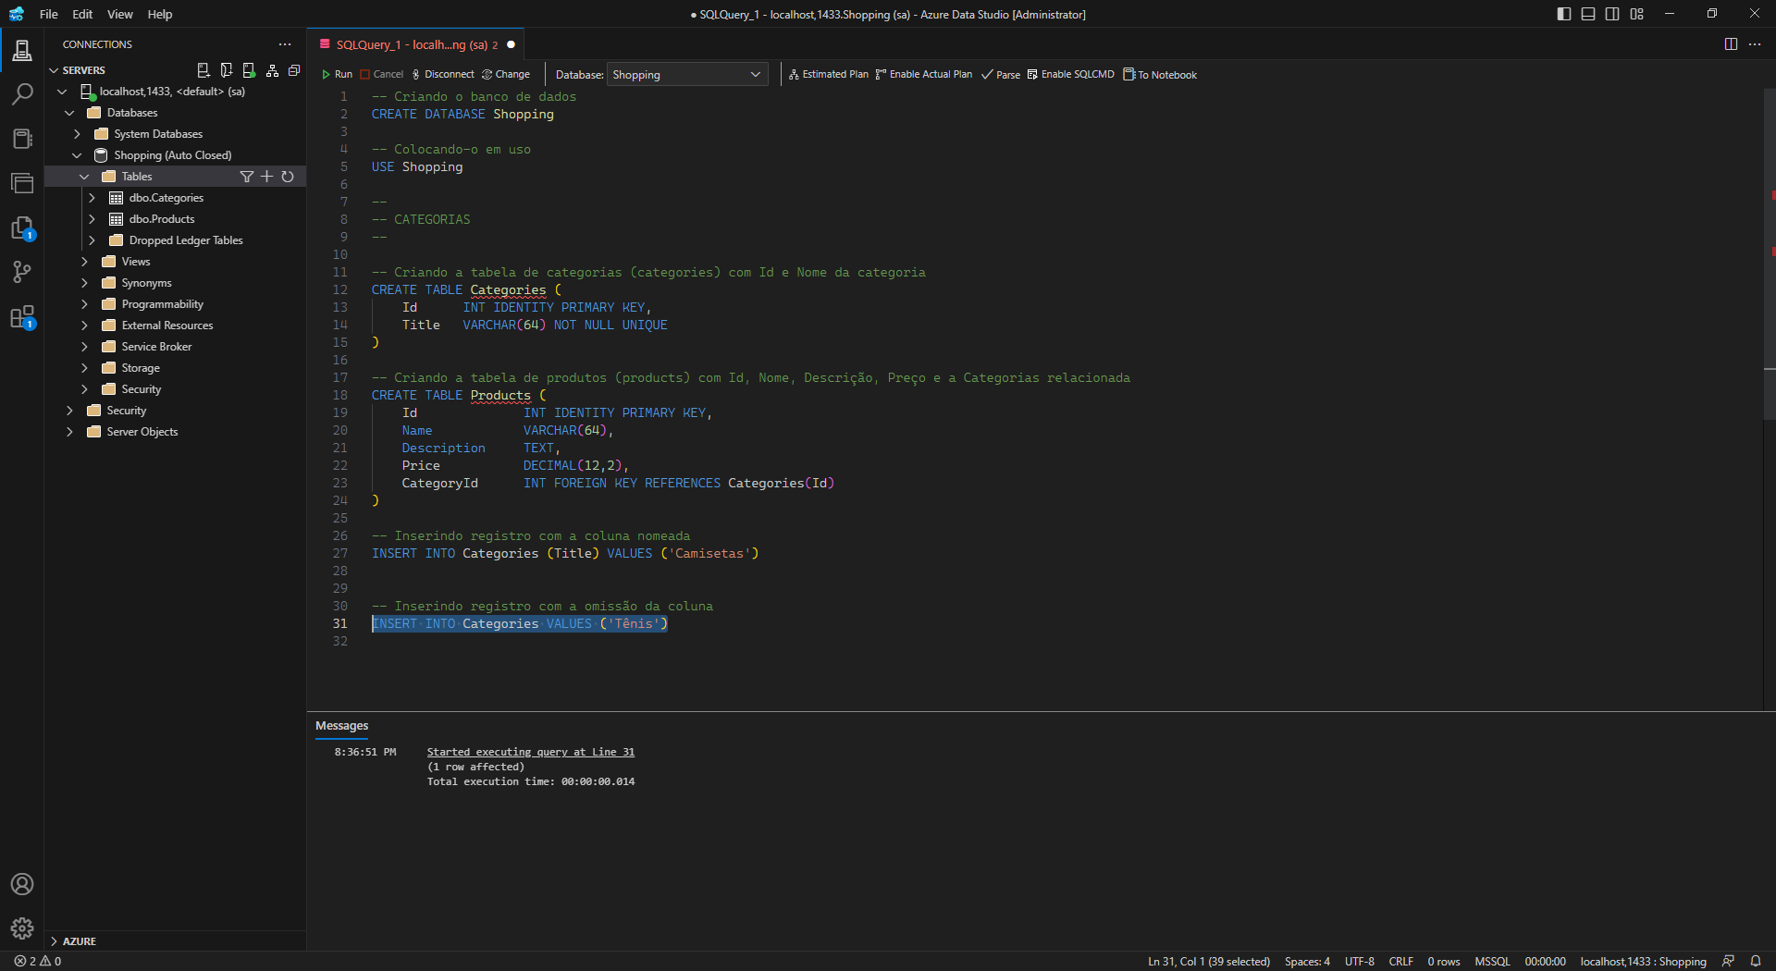
Task: Click the Customize Layout icon in title bar
Action: [x=1636, y=14]
